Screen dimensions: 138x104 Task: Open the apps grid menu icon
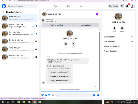pos(122,6)
